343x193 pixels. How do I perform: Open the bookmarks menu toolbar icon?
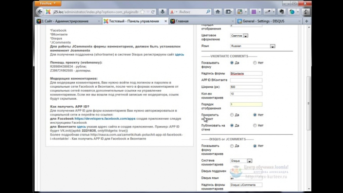[229, 12]
